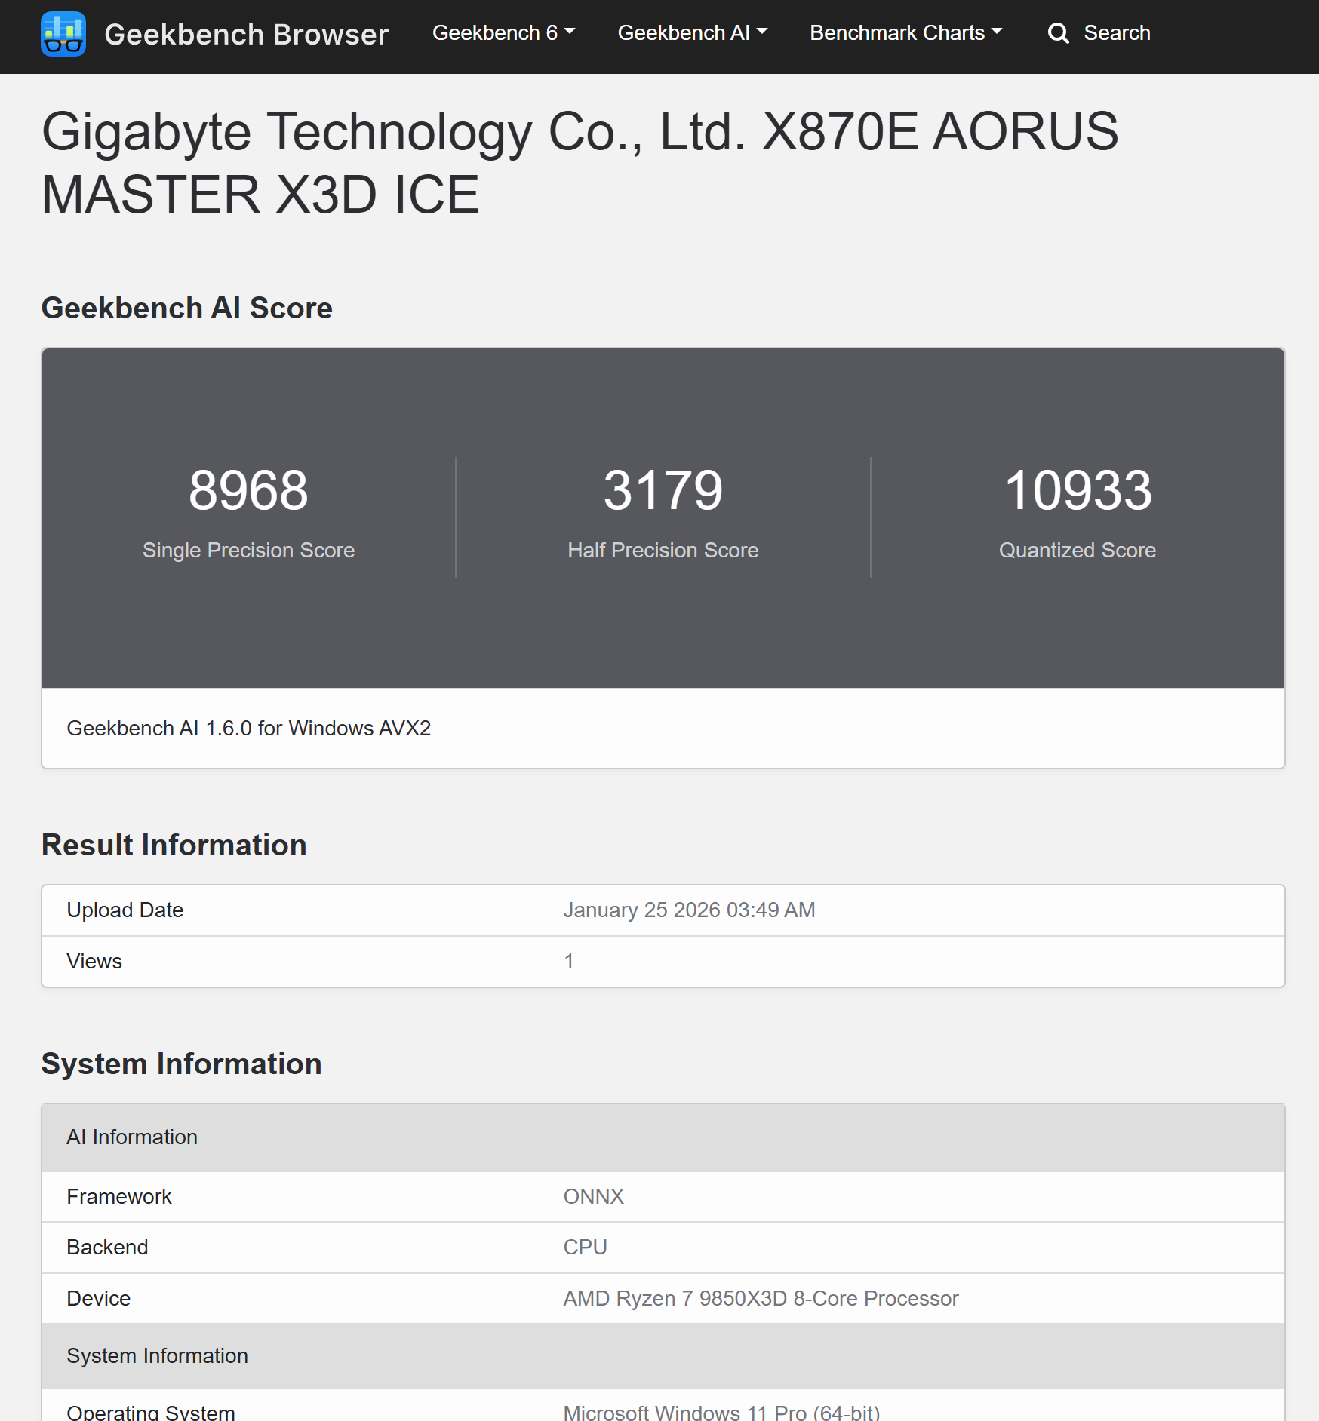Click the Geekbench glasses logo icon

(x=63, y=34)
